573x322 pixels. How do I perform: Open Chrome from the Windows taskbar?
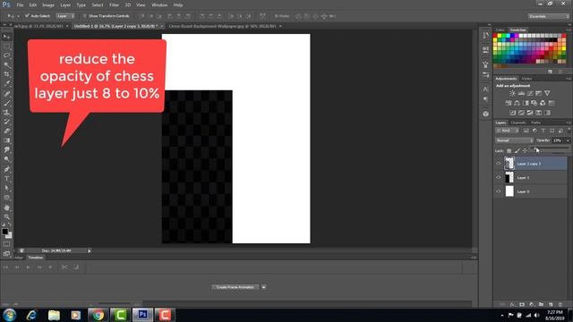coord(98,315)
